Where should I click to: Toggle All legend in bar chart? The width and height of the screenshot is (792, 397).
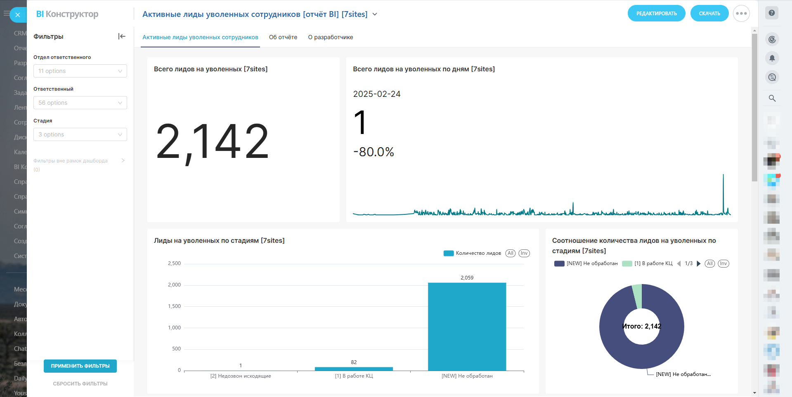coord(511,253)
